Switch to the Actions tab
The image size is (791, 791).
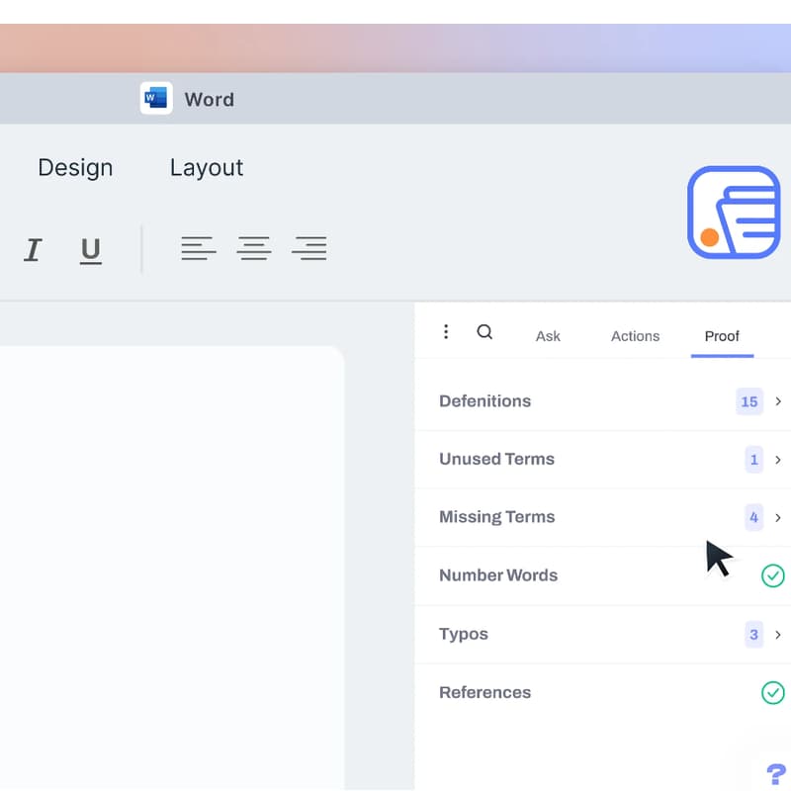[635, 336]
